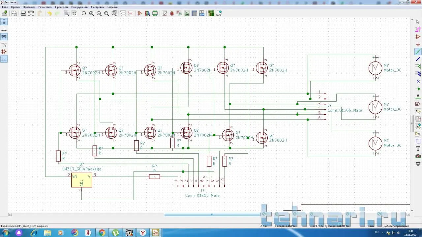
Task: Select the Place bus tool
Action: [418, 59]
